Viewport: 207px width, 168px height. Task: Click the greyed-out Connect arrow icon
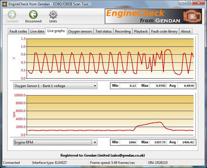point(12,15)
